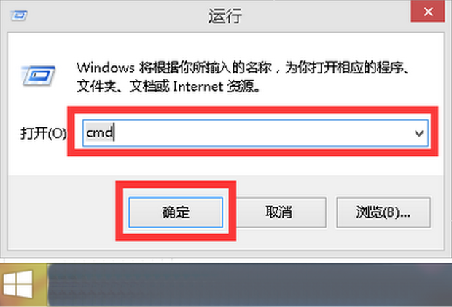The height and width of the screenshot is (307, 452).
Task: Click the 打开 input field containing cmd
Action: point(255,133)
